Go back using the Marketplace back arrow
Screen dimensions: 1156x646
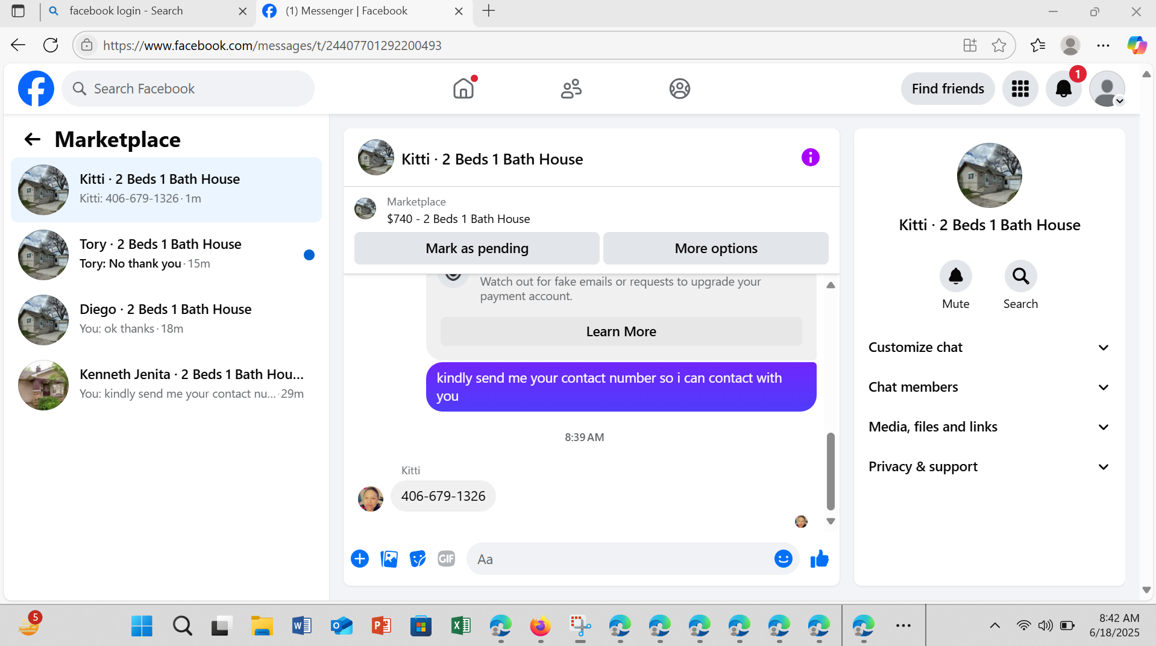point(33,140)
